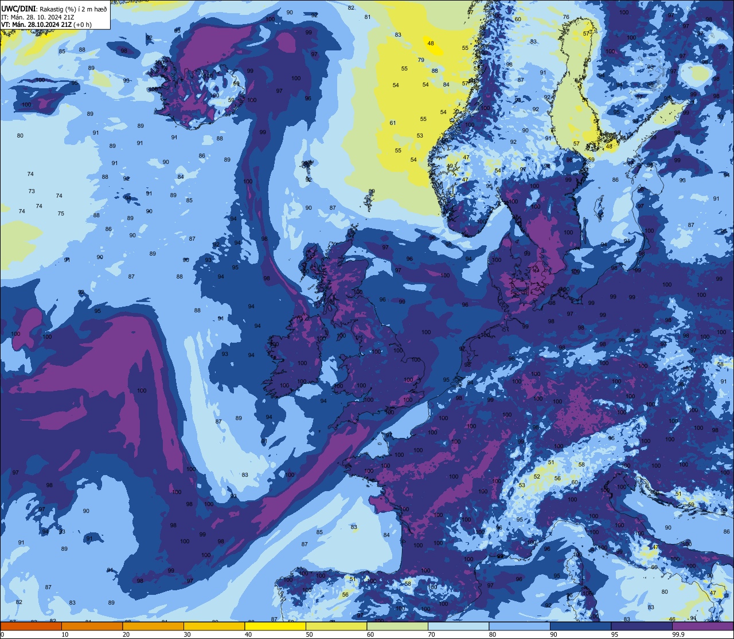Click the legend scale label '99.9'
Viewport: 734px width, 639px height.
(x=678, y=634)
